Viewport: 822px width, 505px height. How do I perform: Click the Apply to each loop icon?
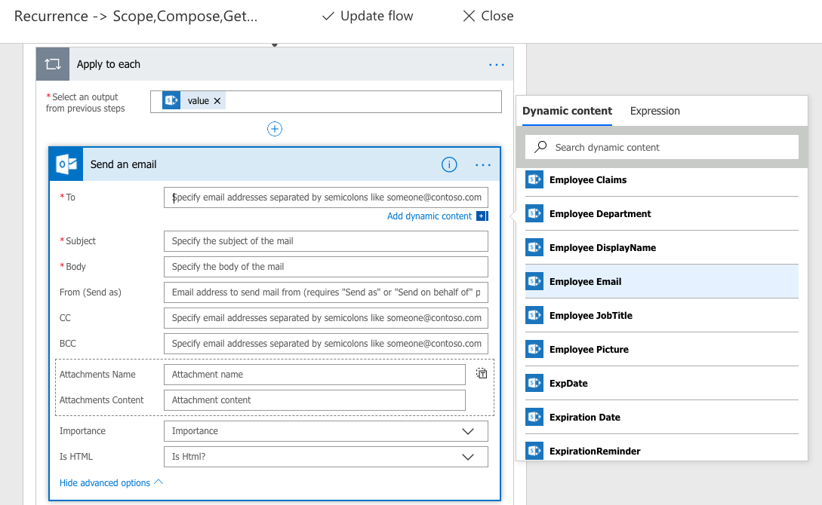tap(53, 65)
